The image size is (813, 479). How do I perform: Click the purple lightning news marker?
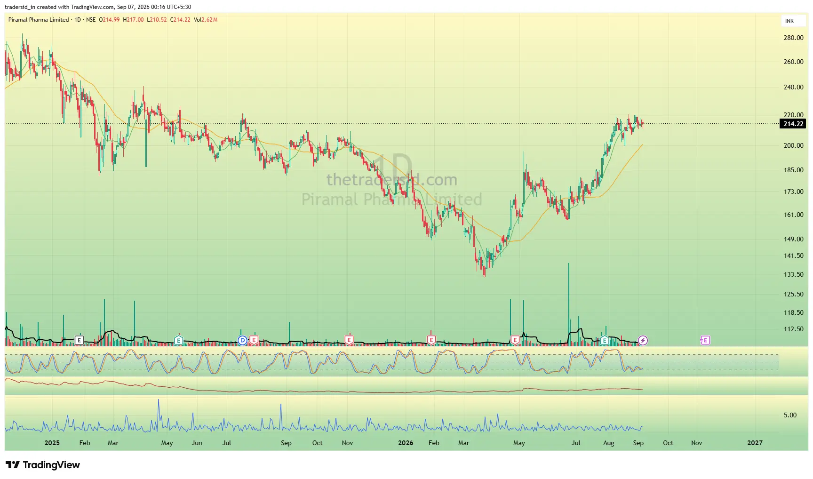click(x=643, y=340)
